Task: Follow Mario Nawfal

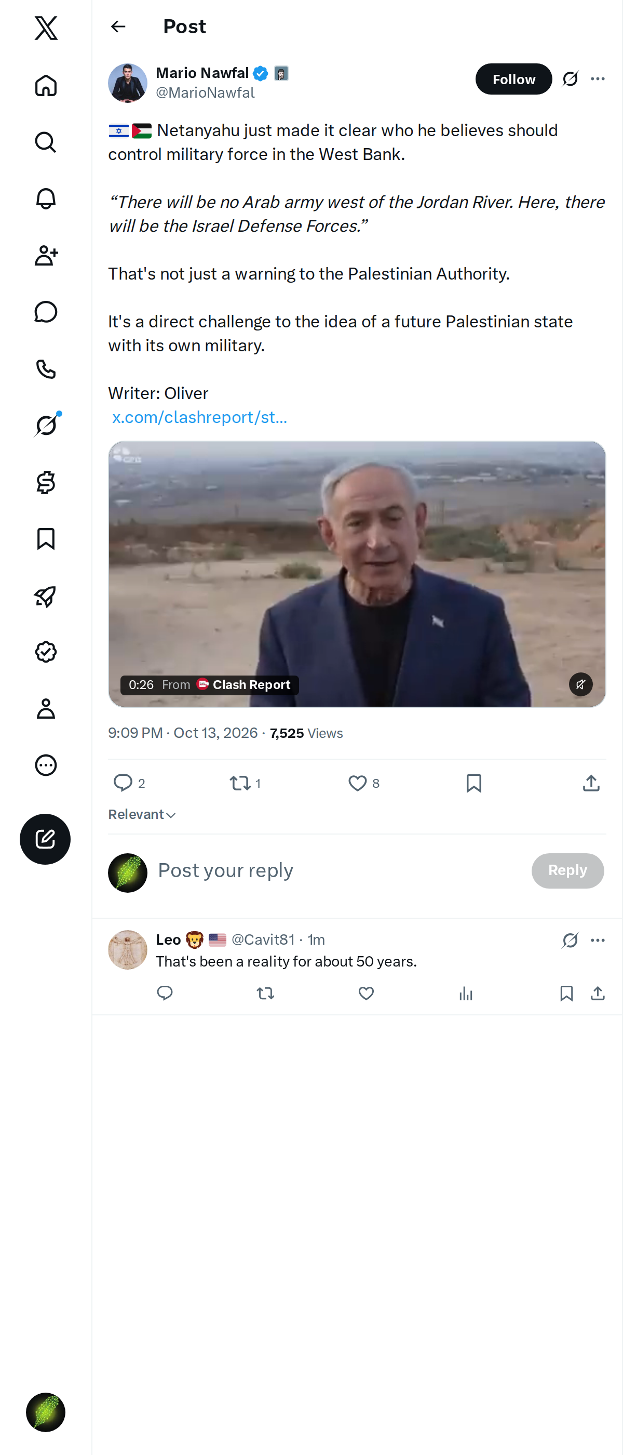Action: (513, 79)
